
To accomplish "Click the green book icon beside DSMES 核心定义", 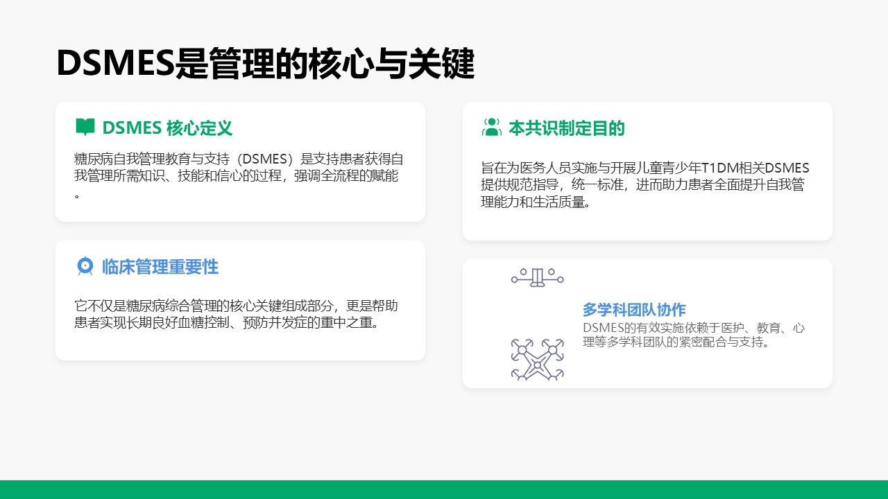I will (x=85, y=128).
